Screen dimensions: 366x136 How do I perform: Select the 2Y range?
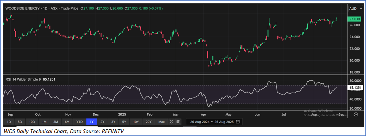tap(103, 122)
